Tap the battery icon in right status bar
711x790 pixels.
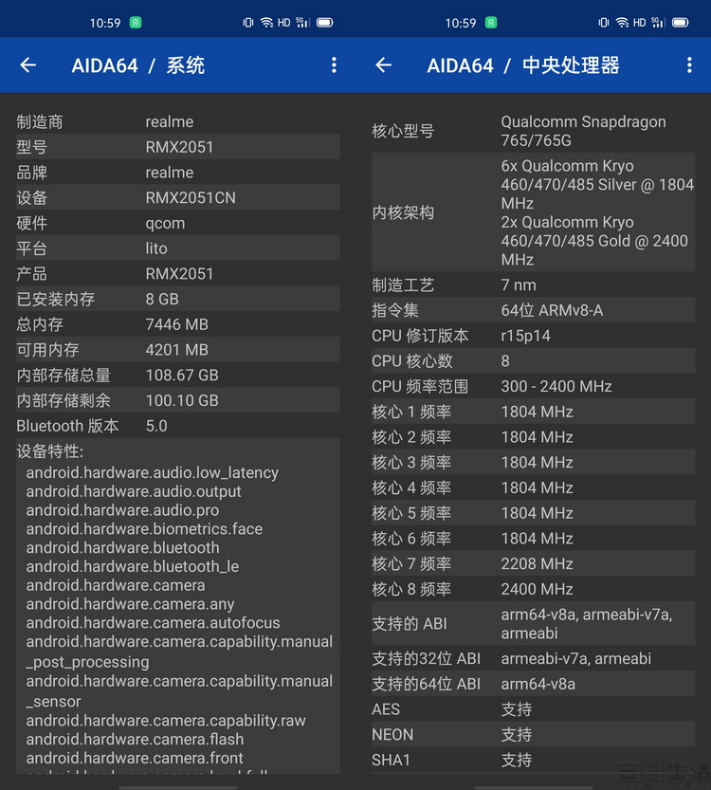(x=681, y=23)
